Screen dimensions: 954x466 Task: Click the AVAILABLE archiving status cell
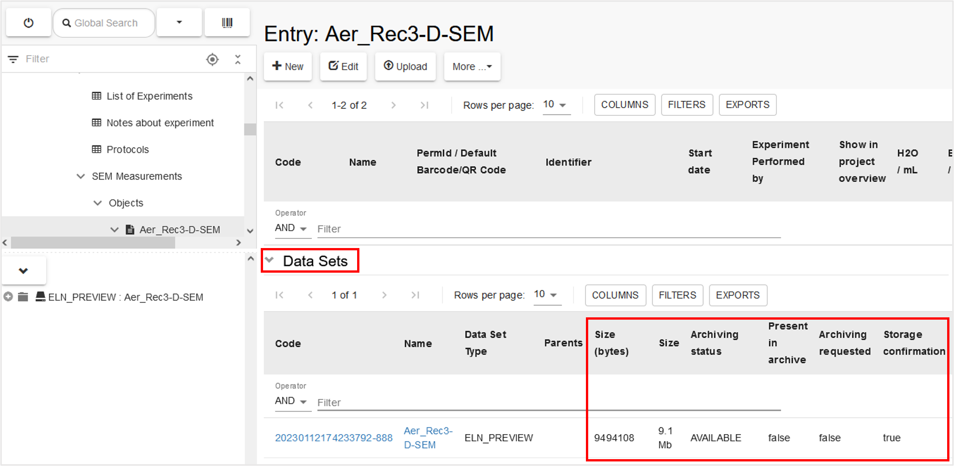pos(716,438)
